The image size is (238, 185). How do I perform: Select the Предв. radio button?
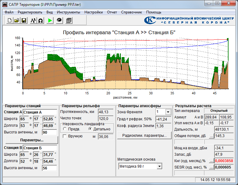(65, 129)
